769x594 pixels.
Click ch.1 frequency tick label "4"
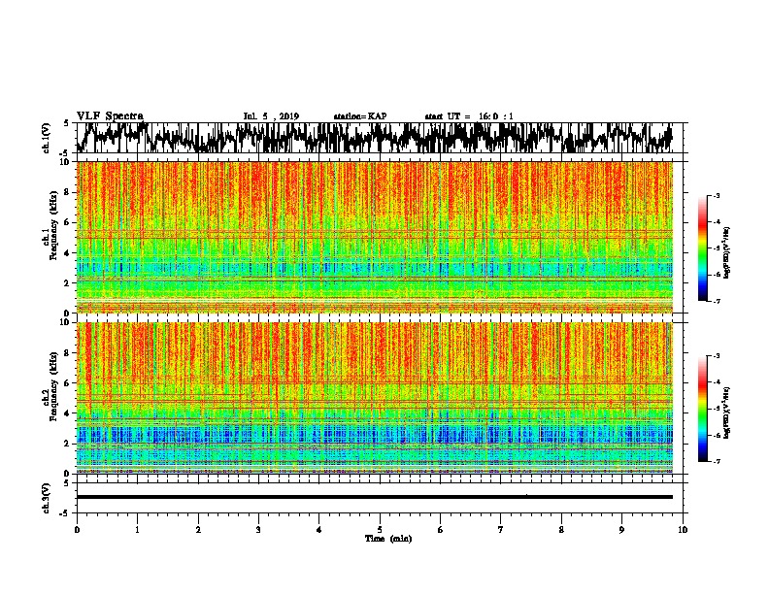(68, 253)
